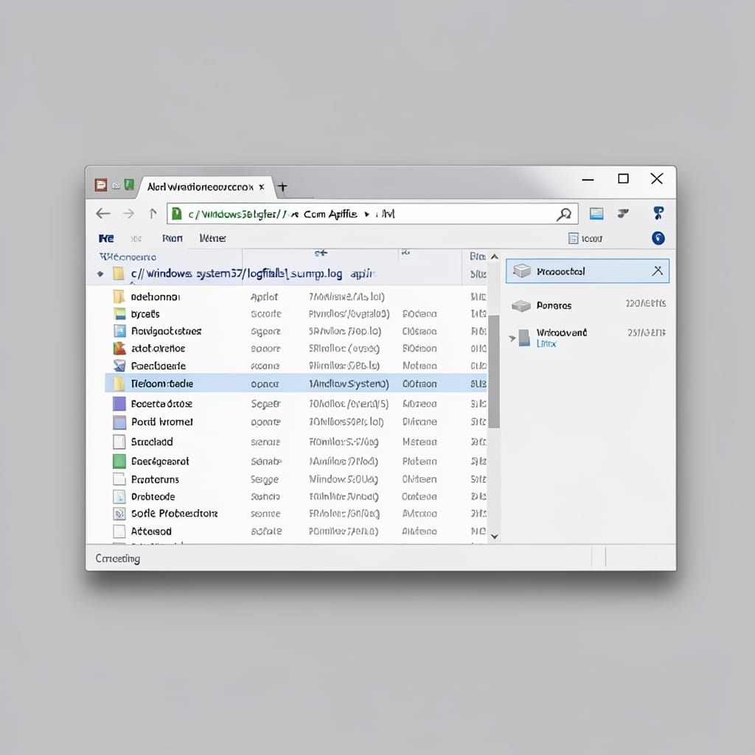
Task: Open the 'Rvori' ribbon menu
Action: (173, 238)
